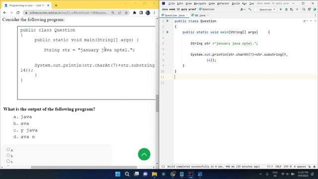The width and height of the screenshot is (318, 179).
Task: Click the browser horizontal scrollbar thumb
Action: click(x=84, y=167)
